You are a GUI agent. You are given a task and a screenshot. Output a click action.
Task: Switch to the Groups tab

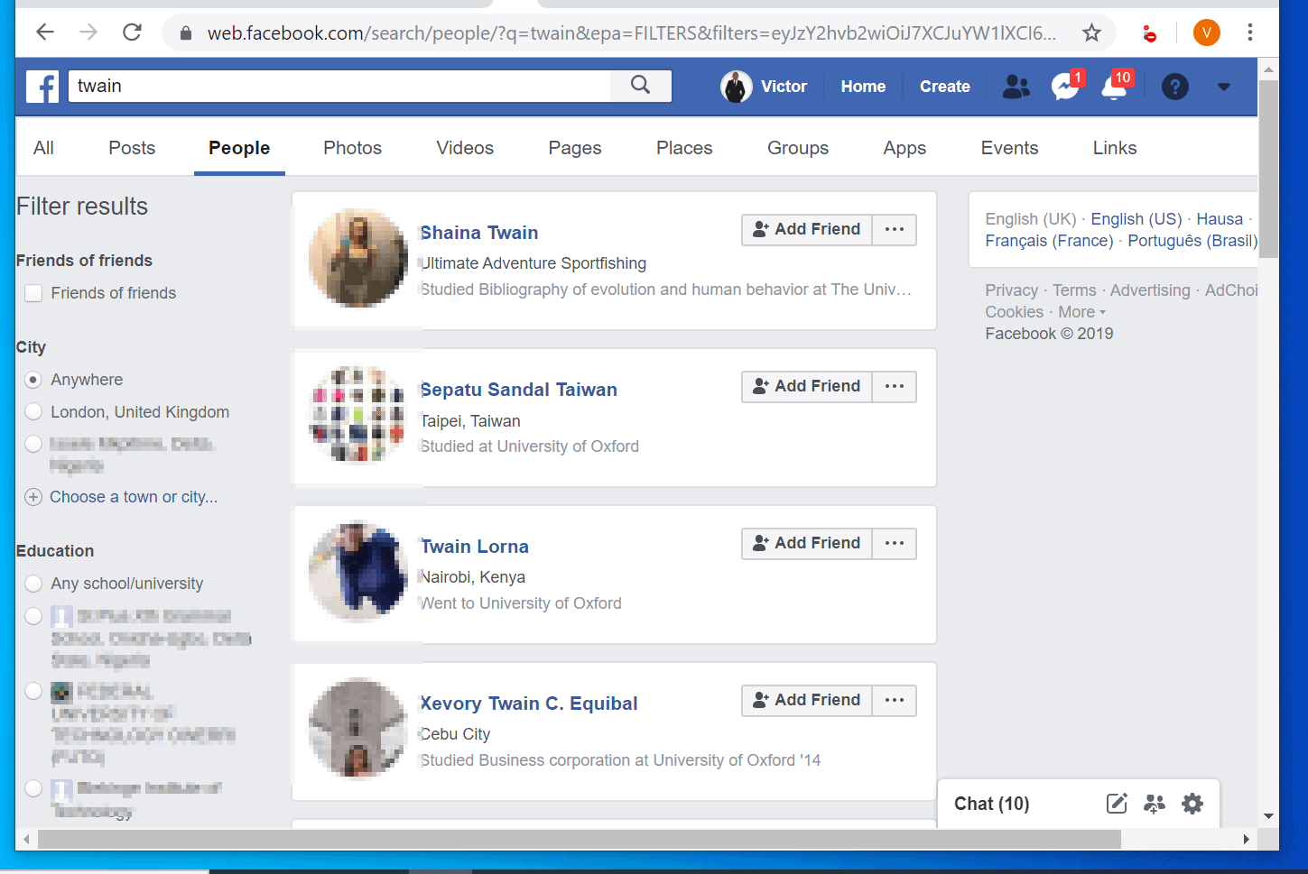pyautogui.click(x=798, y=148)
